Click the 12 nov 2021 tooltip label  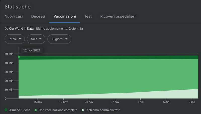click(x=32, y=50)
